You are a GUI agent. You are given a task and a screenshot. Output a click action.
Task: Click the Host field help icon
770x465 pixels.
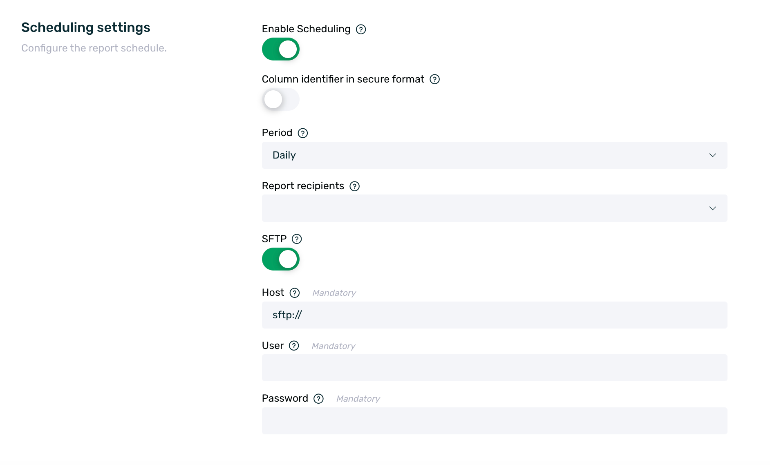point(295,293)
